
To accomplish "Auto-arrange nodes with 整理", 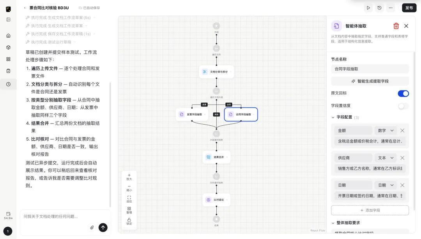I will tap(129, 210).
